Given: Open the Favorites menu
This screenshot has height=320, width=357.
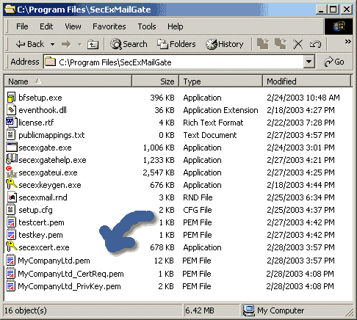Looking at the screenshot, I should click(109, 26).
